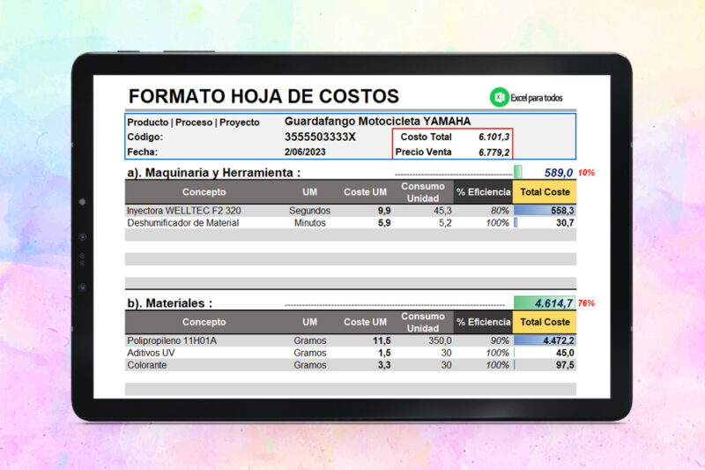Click consumption 30 in the Colorante row

446,365
